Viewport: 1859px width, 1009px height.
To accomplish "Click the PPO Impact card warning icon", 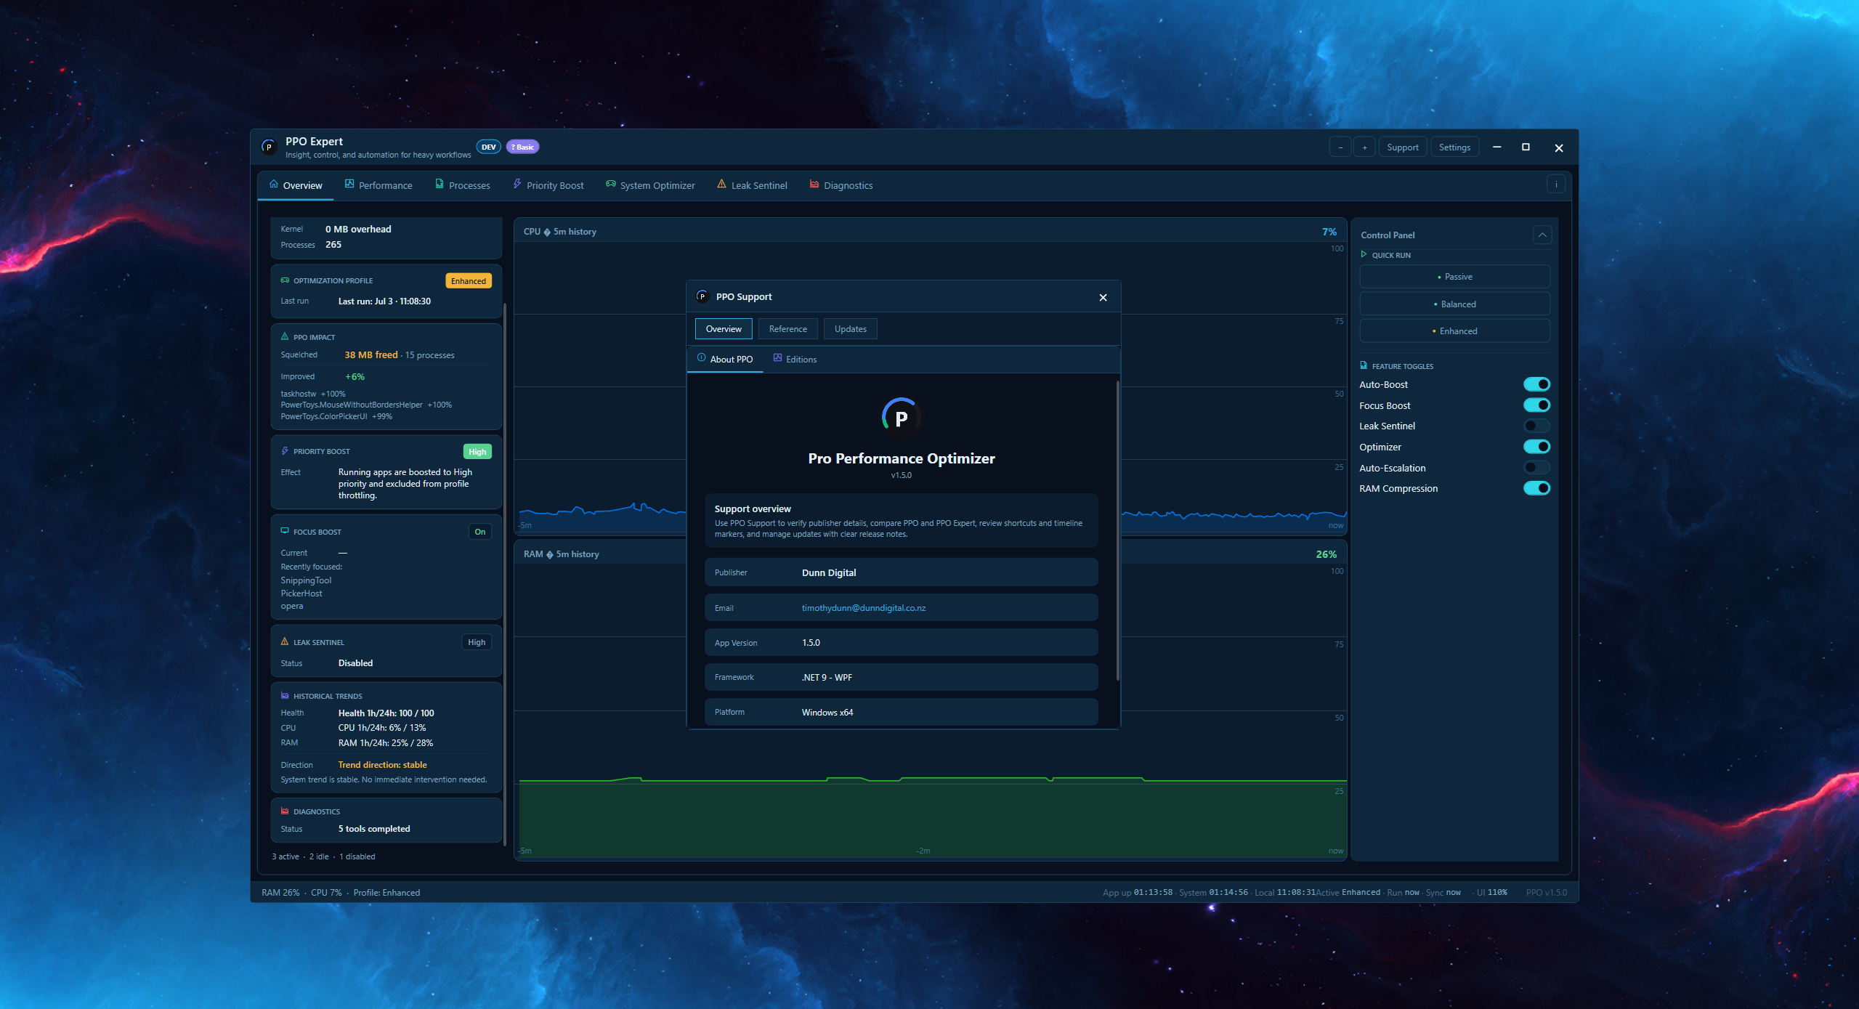I will tap(285, 337).
